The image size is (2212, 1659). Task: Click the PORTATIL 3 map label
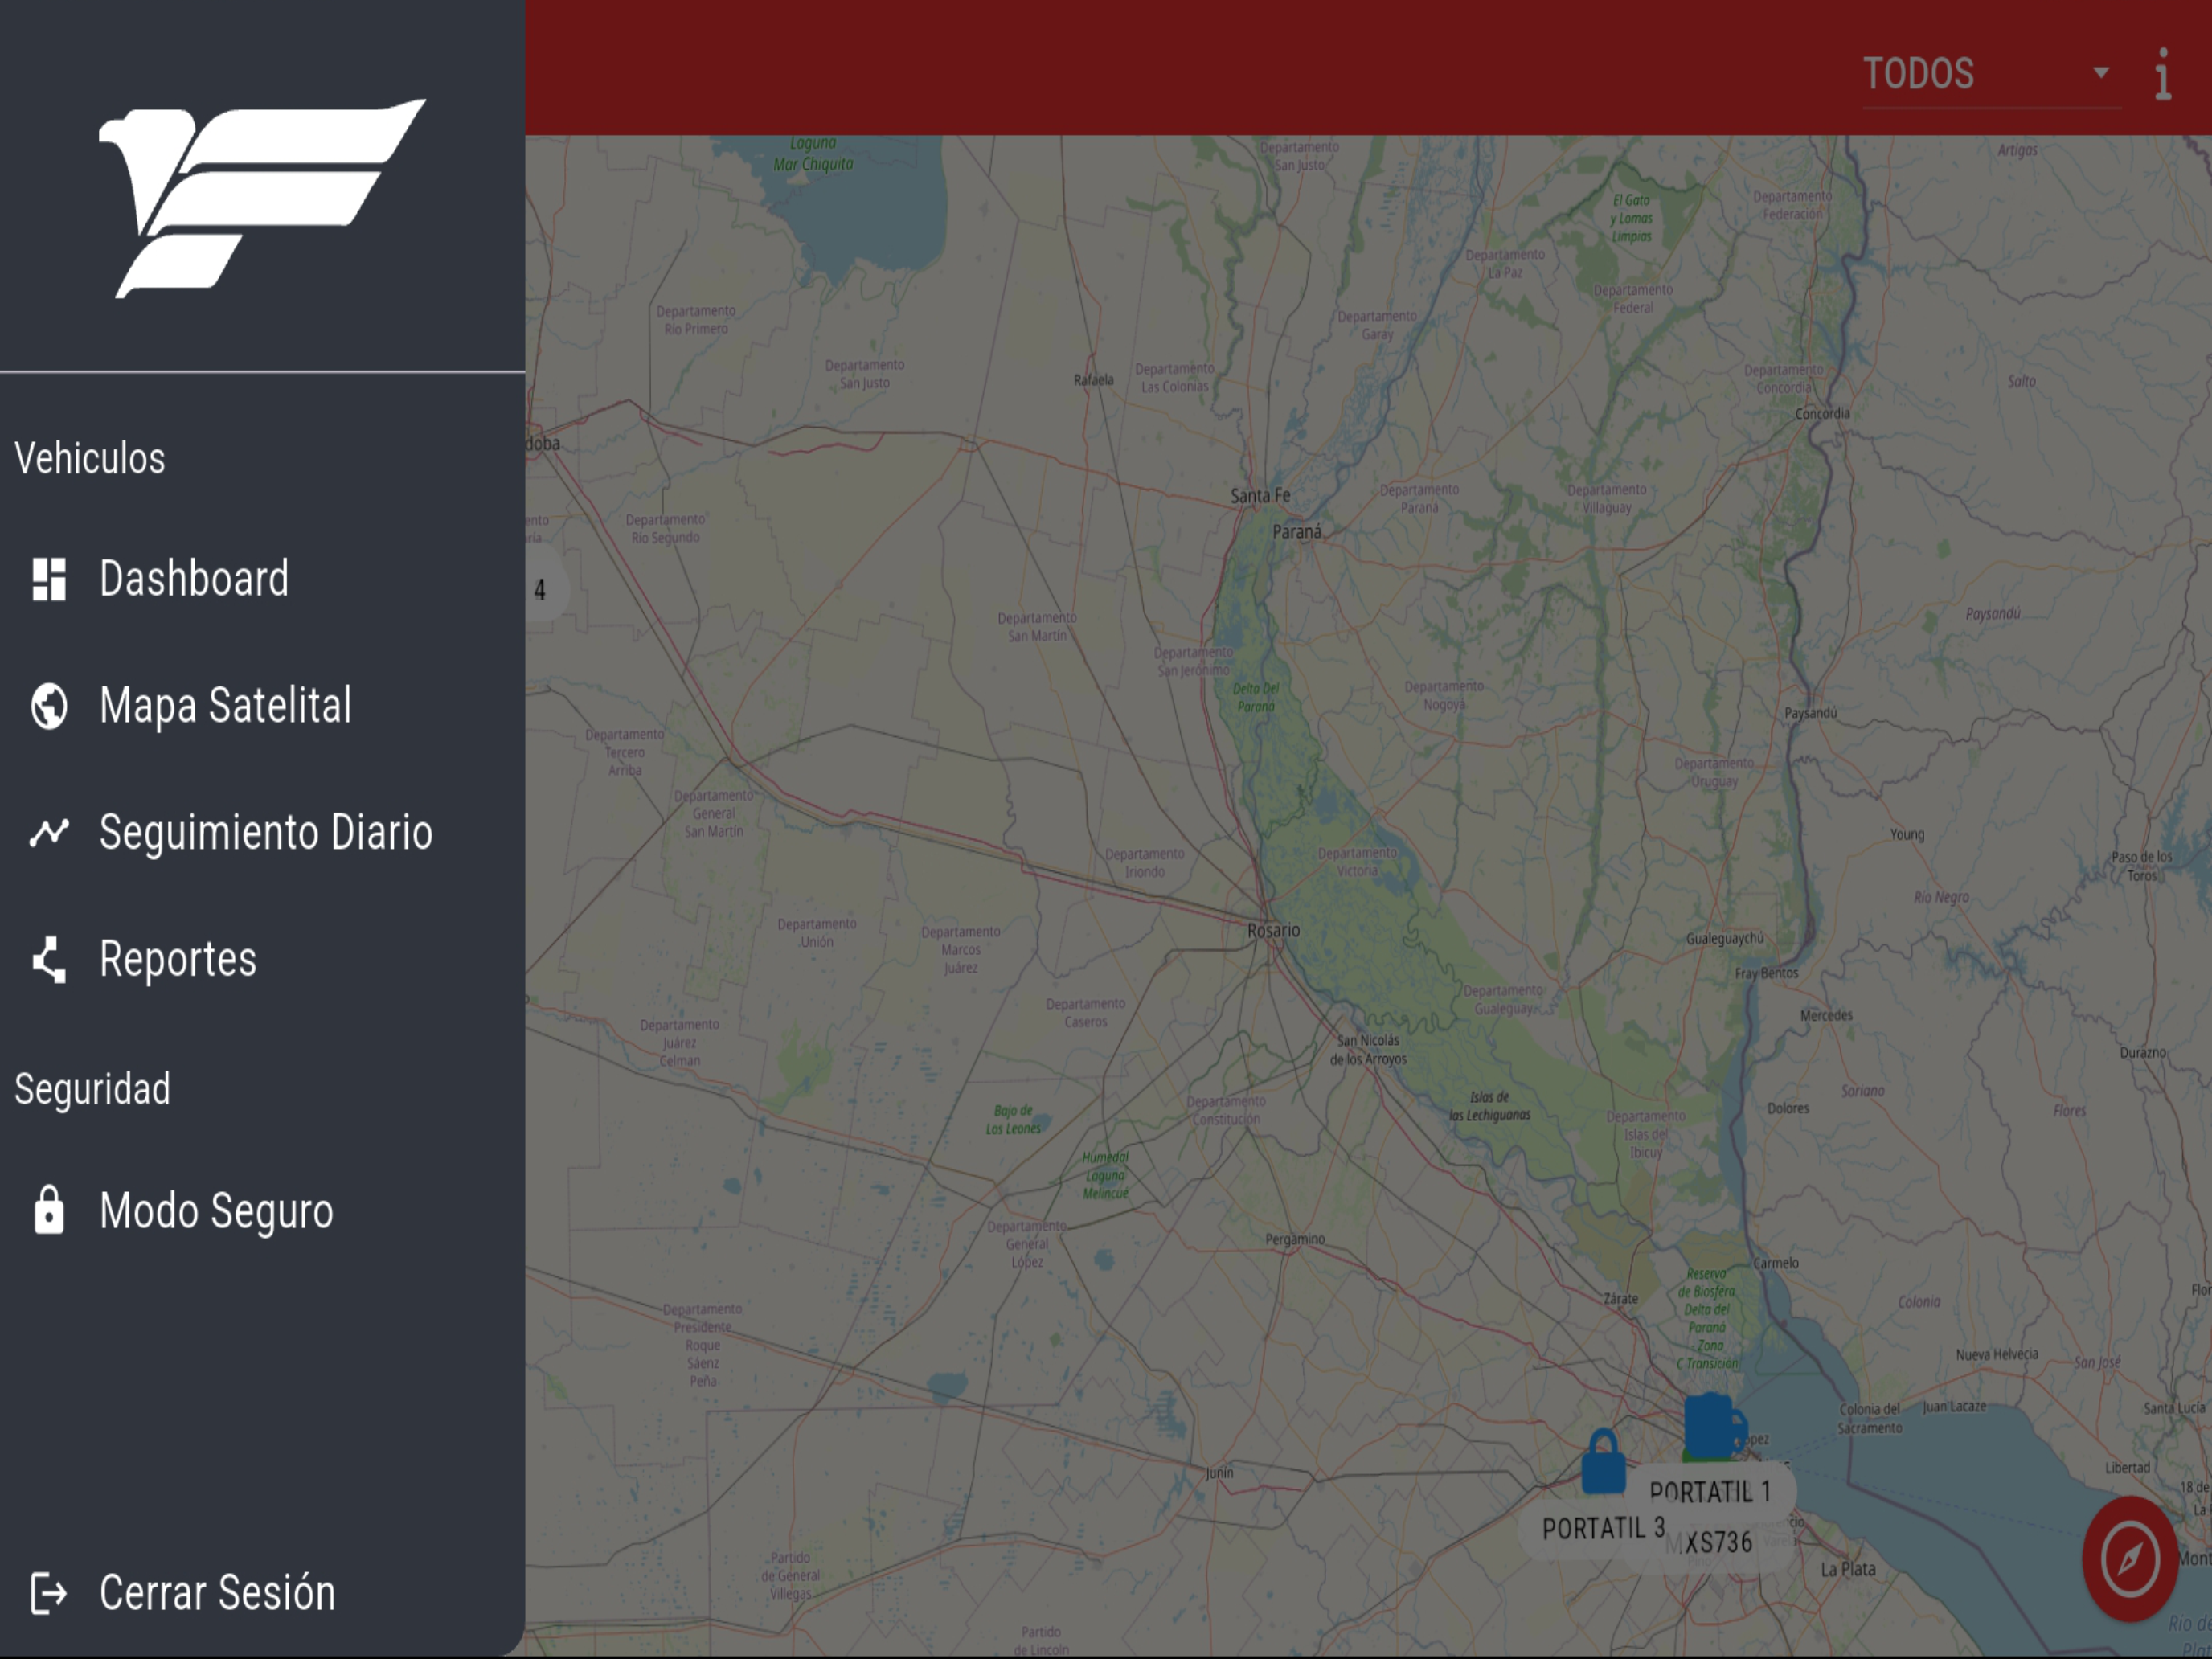click(1603, 1528)
